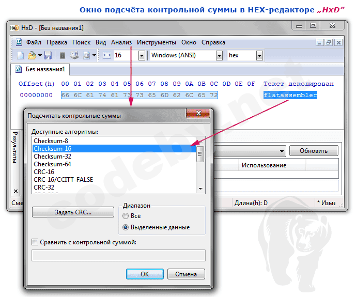Click the Использование column header
The width and height of the screenshot is (356, 297).
(264, 165)
